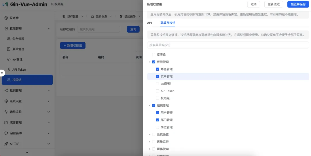
Task: Check the 运维监控 checkbox in tree
Action: 154,142
